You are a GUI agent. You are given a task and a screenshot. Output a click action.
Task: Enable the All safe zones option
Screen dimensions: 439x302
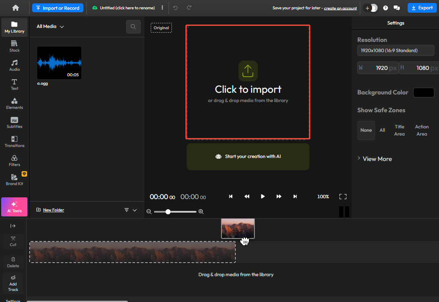pyautogui.click(x=382, y=130)
